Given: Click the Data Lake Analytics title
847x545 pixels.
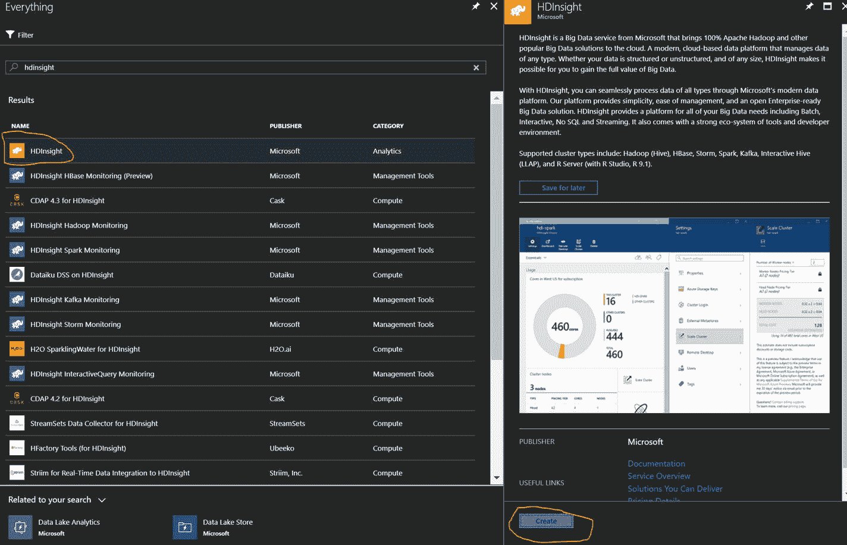Looking at the screenshot, I should tap(69, 522).
